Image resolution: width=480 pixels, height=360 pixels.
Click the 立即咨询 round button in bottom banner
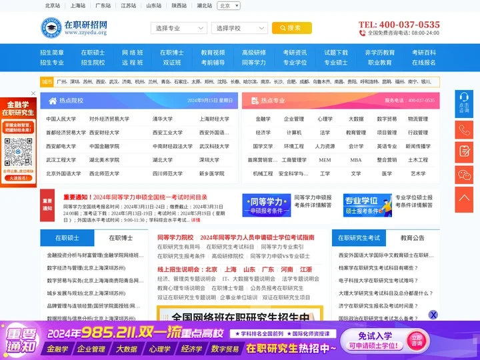(417, 341)
